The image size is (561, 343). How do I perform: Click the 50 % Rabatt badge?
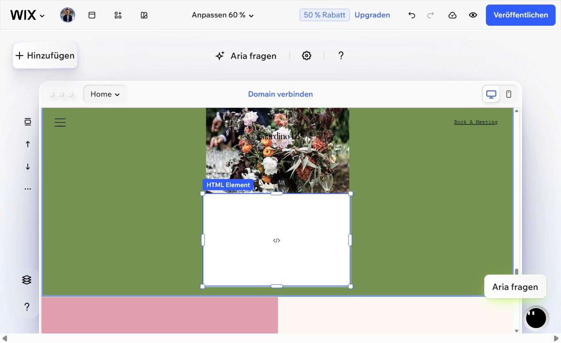pos(324,15)
